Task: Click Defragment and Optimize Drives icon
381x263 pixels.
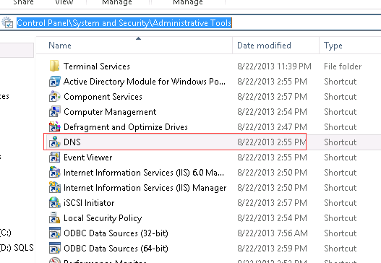Action: 54,126
